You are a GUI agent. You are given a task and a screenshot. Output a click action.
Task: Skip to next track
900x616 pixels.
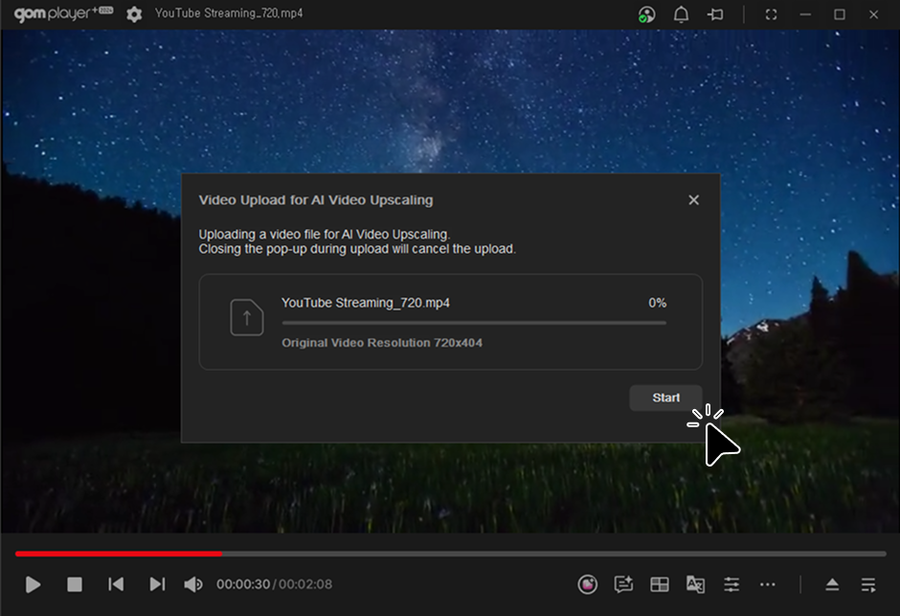pos(157,583)
